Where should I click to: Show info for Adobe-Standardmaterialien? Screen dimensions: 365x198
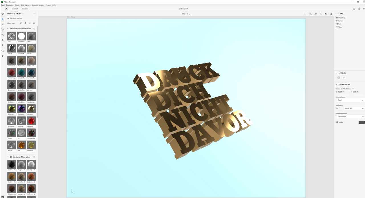pos(34,28)
